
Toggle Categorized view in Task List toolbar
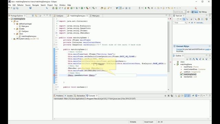click(x=184, y=19)
